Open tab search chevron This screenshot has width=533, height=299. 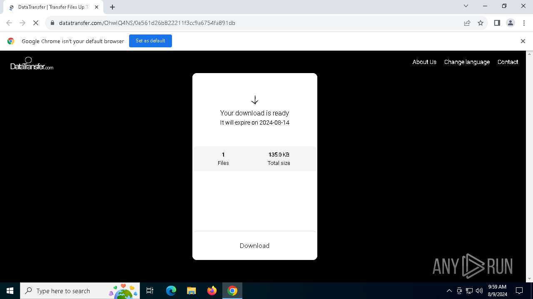point(466,6)
